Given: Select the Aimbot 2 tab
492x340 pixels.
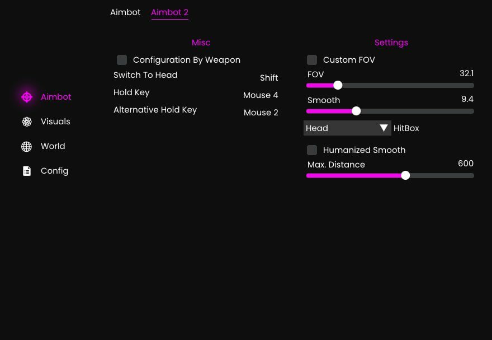Looking at the screenshot, I should click(x=169, y=12).
